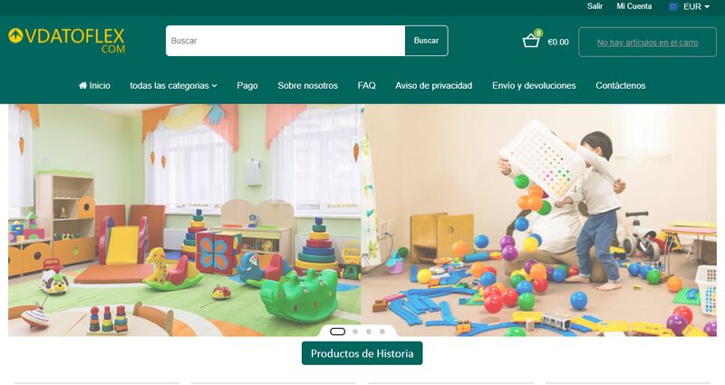Expand the todas las categorias menu

pyautogui.click(x=173, y=85)
